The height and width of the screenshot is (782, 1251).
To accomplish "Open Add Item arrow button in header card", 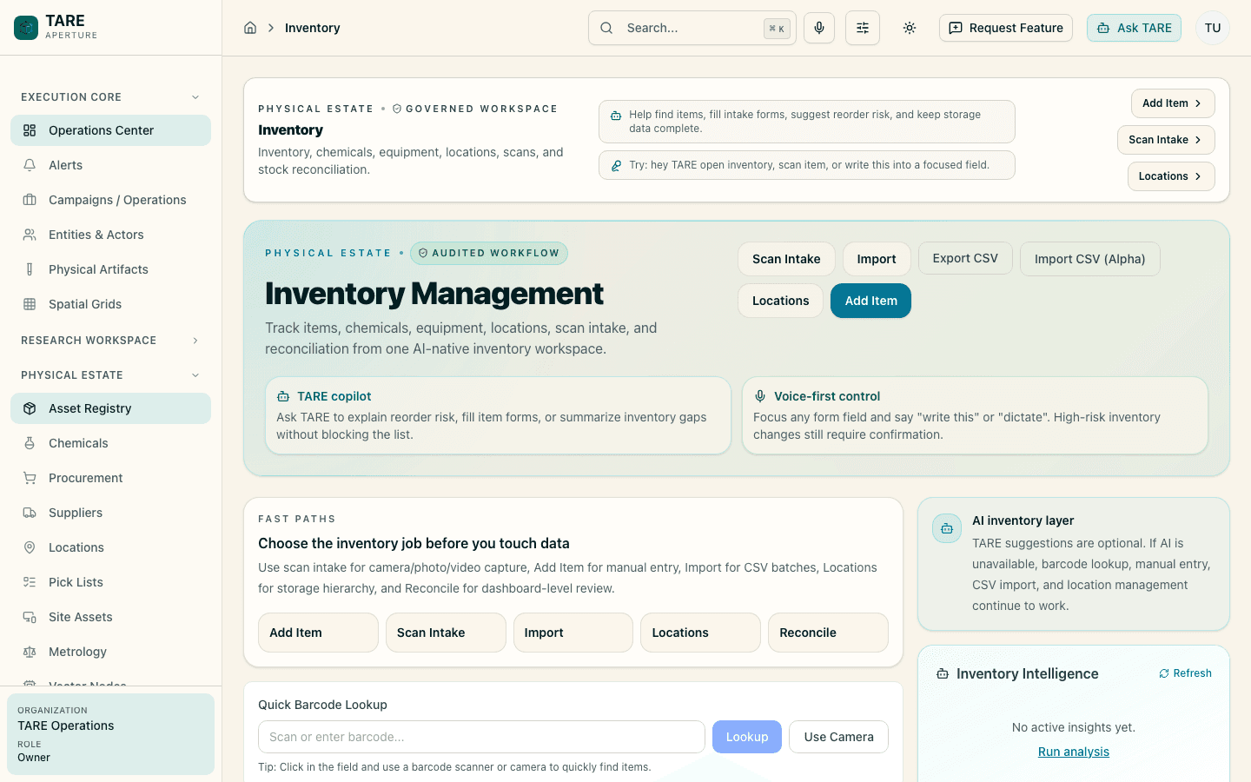I will pos(1173,103).
